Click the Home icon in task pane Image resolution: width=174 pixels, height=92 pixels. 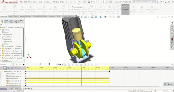(x=172, y=23)
